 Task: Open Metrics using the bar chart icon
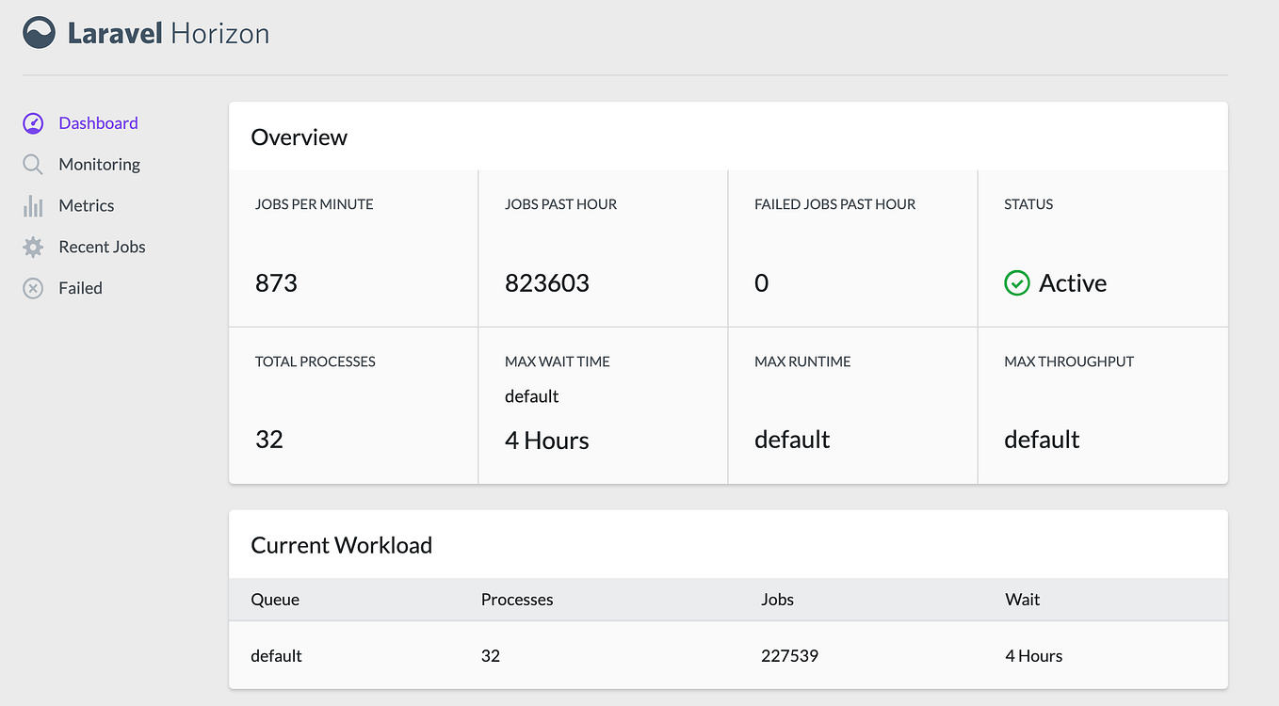(x=32, y=205)
